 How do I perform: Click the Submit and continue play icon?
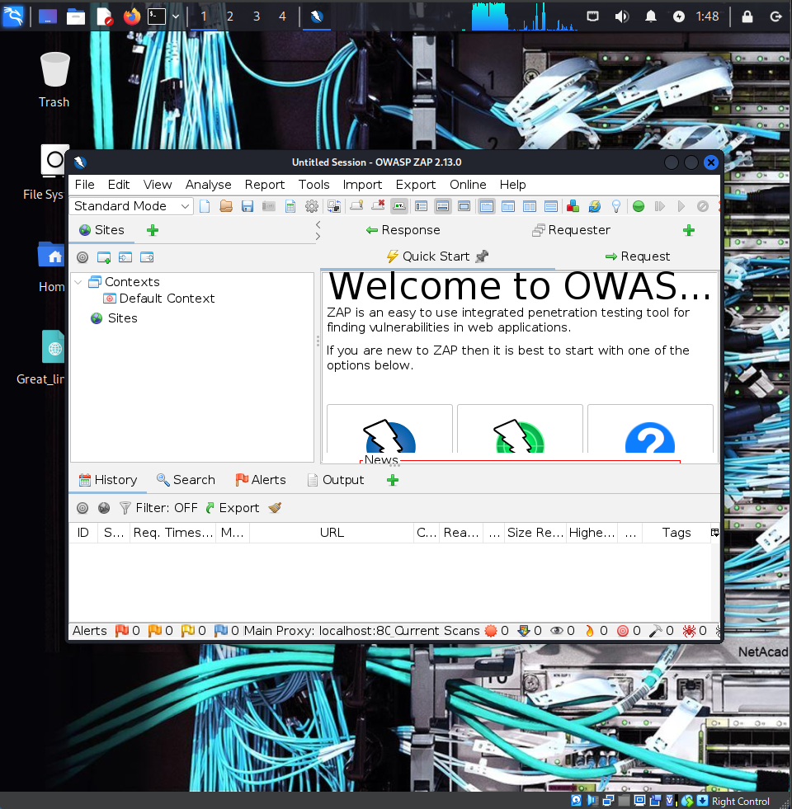click(681, 206)
